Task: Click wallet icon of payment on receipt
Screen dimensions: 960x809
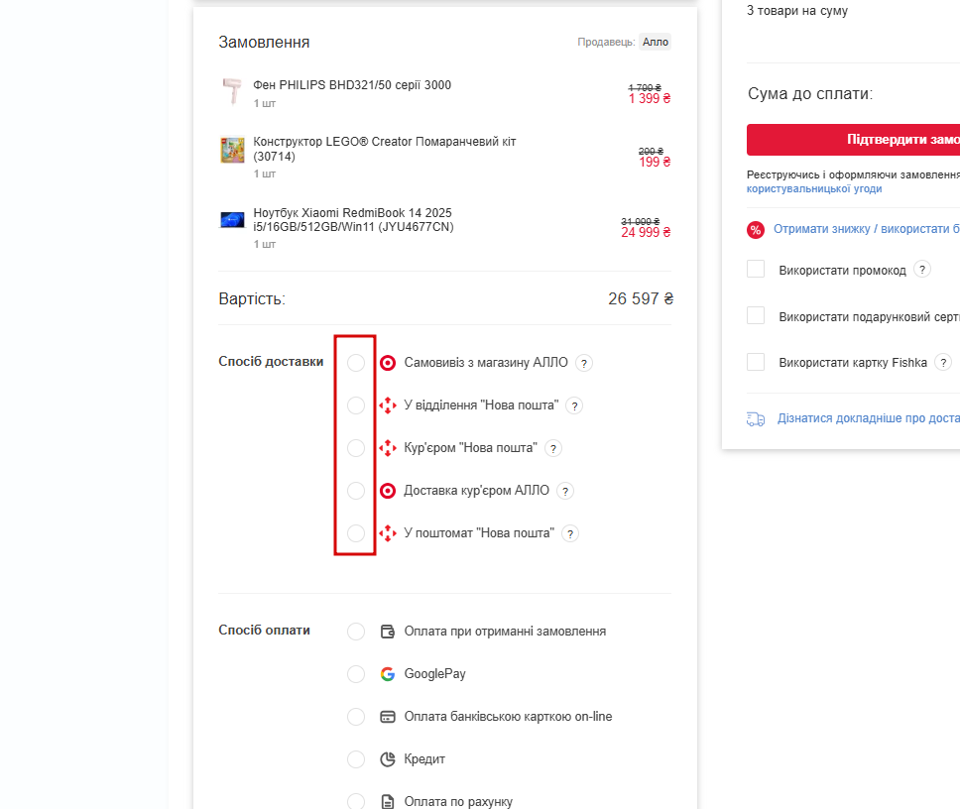Action: 388,631
